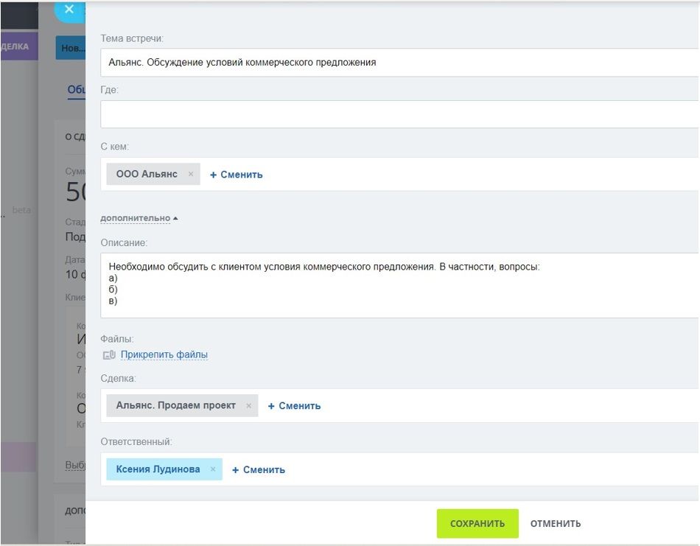Collapse the дополнительно section
This screenshot has height=546, width=700.
coord(139,219)
